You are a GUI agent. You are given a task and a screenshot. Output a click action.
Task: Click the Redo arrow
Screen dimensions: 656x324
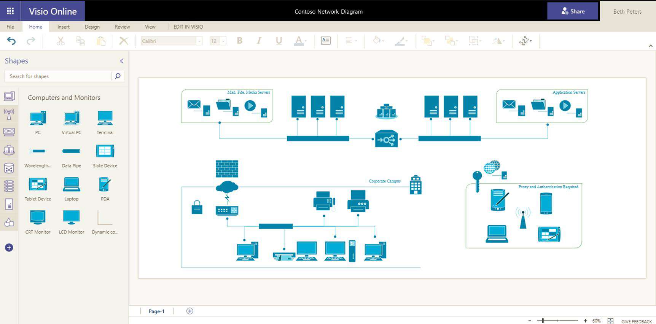pyautogui.click(x=31, y=41)
